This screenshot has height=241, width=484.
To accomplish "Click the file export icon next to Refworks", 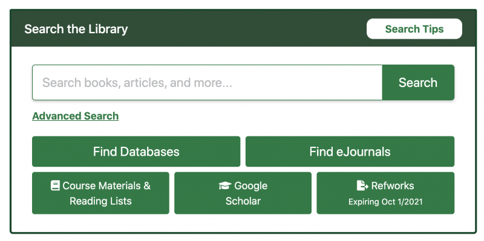I will point(362,185).
